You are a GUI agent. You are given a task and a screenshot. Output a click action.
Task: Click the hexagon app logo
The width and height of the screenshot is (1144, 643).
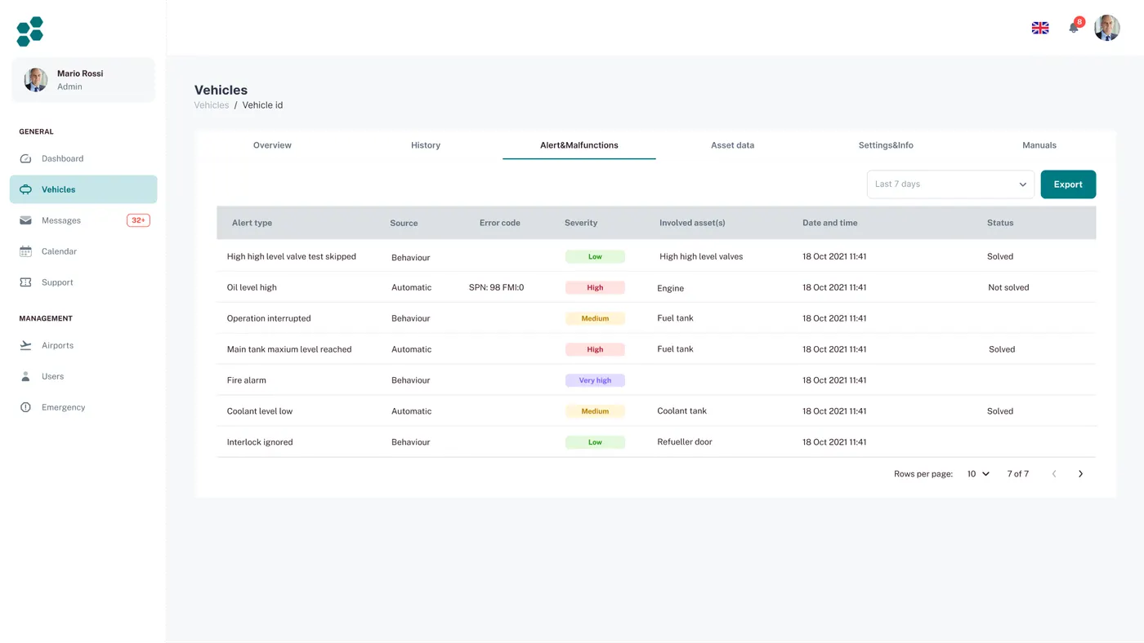tap(30, 32)
